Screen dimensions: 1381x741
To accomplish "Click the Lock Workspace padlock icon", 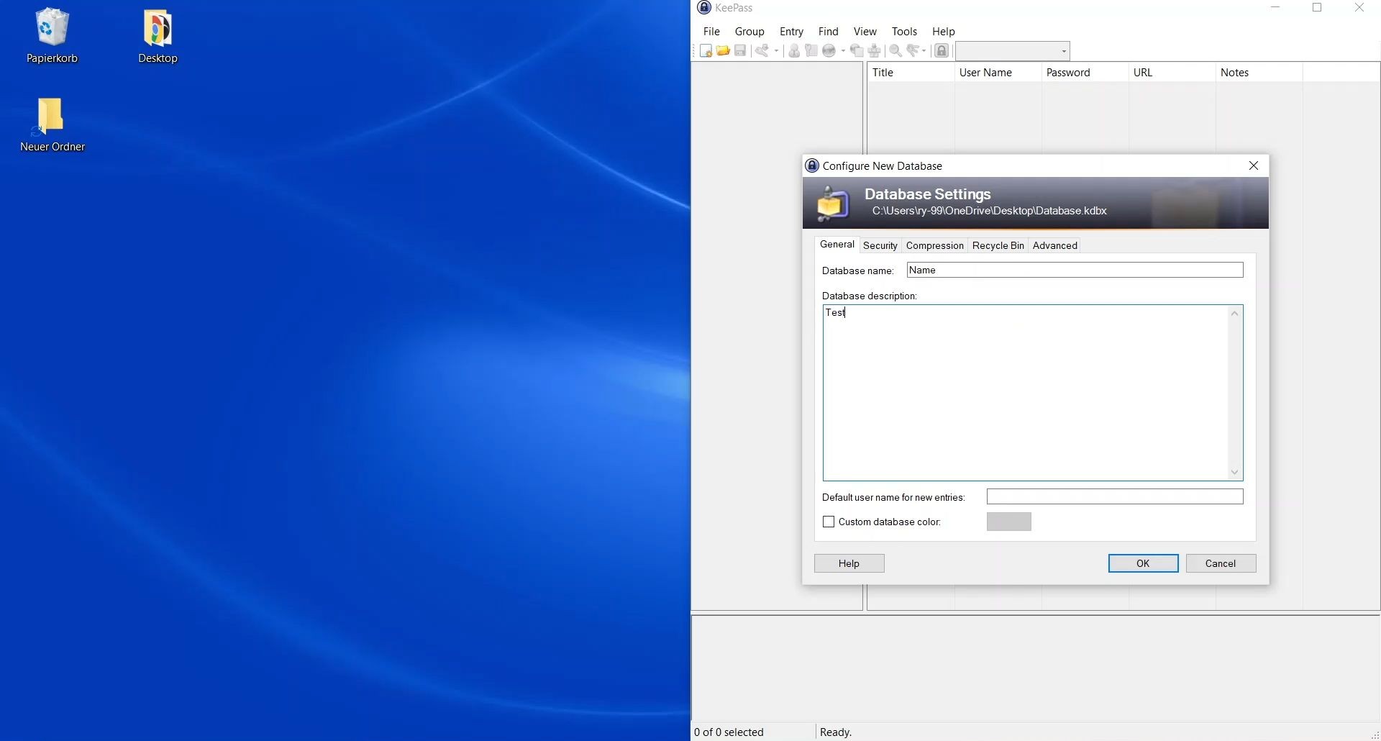I will coord(942,50).
